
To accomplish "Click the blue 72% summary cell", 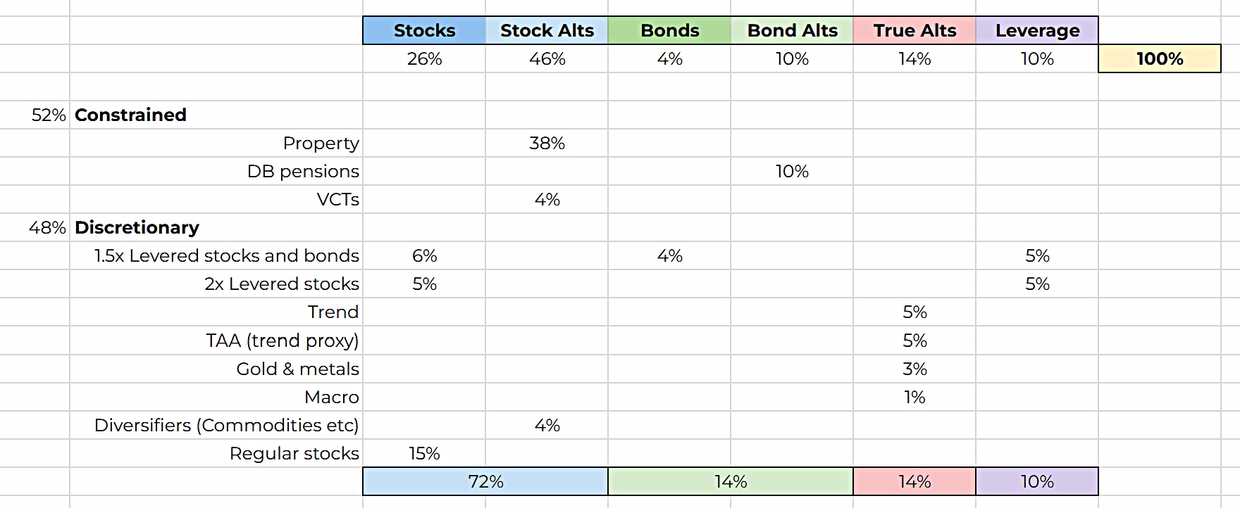I will pos(485,481).
